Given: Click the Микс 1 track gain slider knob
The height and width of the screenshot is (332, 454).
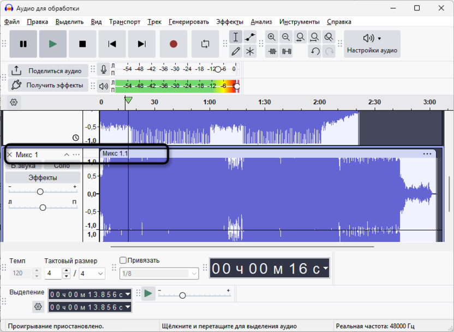Looking at the screenshot, I should coord(40,192).
